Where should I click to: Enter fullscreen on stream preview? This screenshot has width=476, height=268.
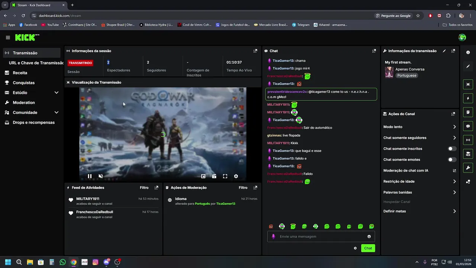coord(225,176)
